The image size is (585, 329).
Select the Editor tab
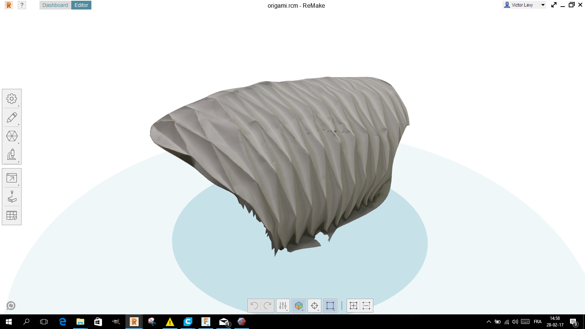(x=81, y=5)
